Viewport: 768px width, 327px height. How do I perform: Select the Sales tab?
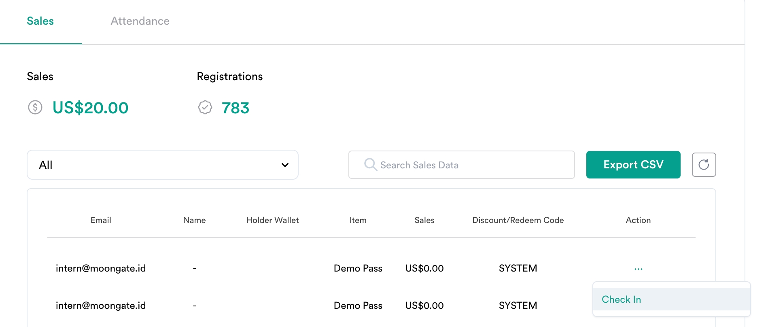[x=40, y=21]
